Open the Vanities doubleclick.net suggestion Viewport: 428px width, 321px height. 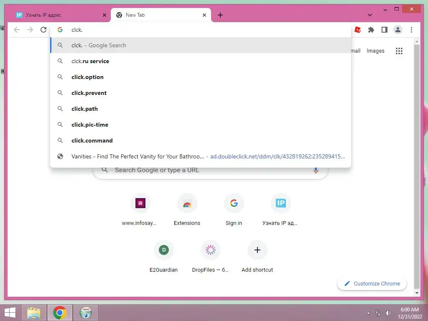[x=201, y=156]
